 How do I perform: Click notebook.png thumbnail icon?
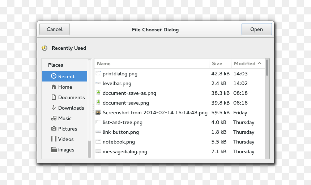(98, 141)
